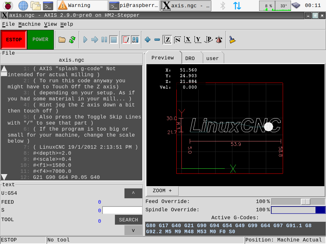326x244 pixels.
Task: Click the S value input field
Action: 122,210
